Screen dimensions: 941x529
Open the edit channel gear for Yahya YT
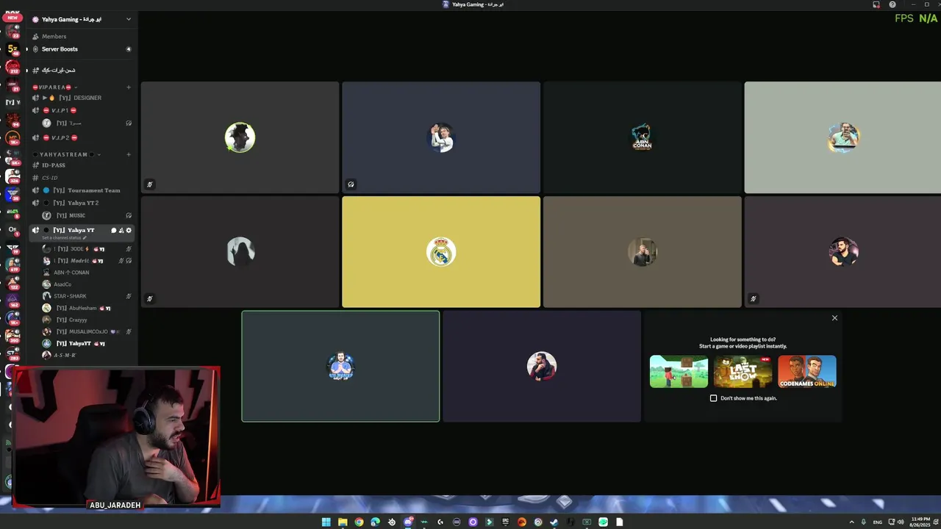(x=129, y=230)
